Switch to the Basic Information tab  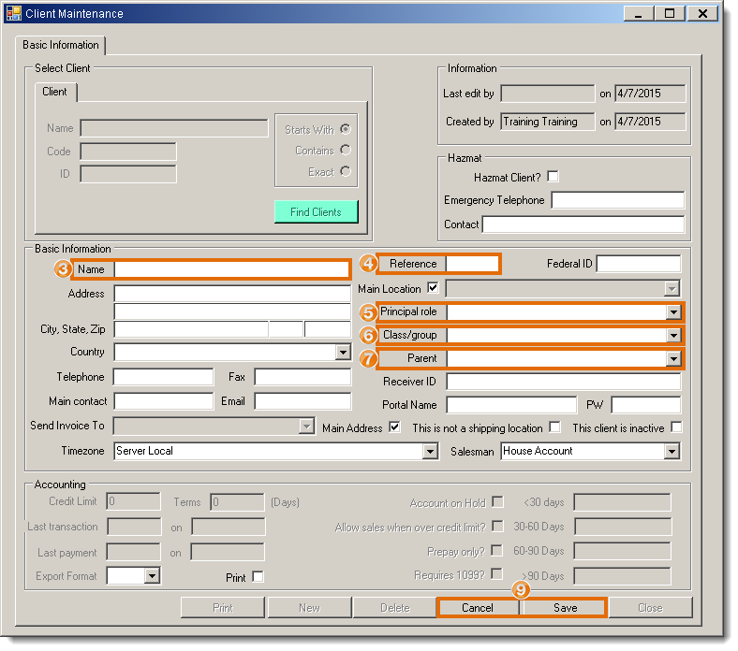pyautogui.click(x=61, y=45)
